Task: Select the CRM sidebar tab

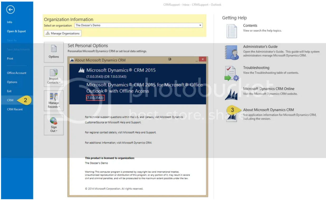Action: tap(10, 100)
